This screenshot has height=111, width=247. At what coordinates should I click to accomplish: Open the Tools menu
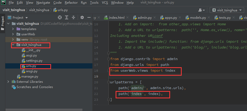coord(94,3)
